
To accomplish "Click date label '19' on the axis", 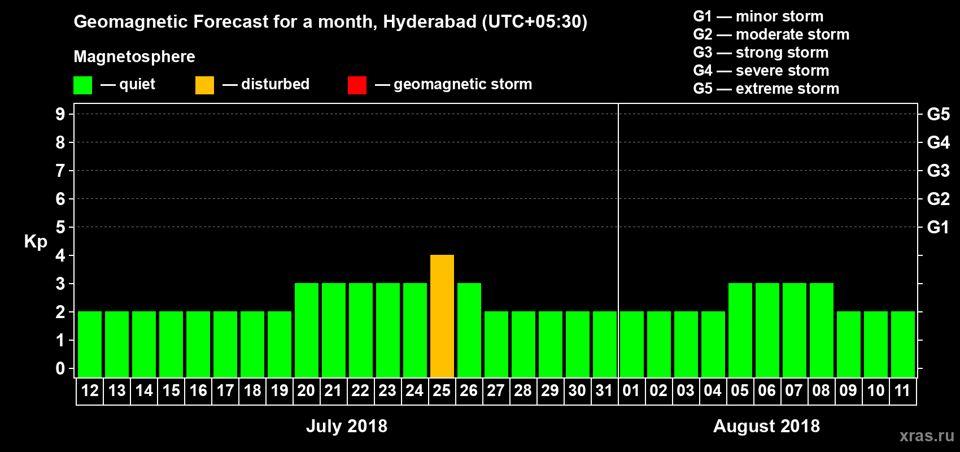I will click(x=280, y=390).
